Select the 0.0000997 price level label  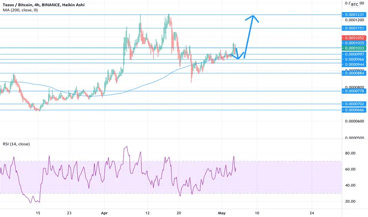click(x=354, y=54)
